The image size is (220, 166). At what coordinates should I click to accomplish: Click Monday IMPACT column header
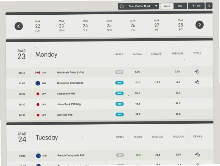point(119,54)
